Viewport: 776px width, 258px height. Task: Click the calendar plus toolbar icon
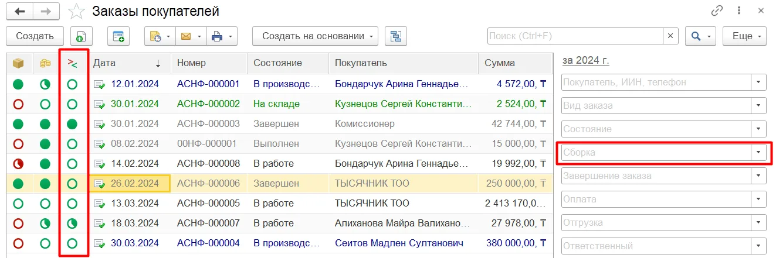pos(118,36)
